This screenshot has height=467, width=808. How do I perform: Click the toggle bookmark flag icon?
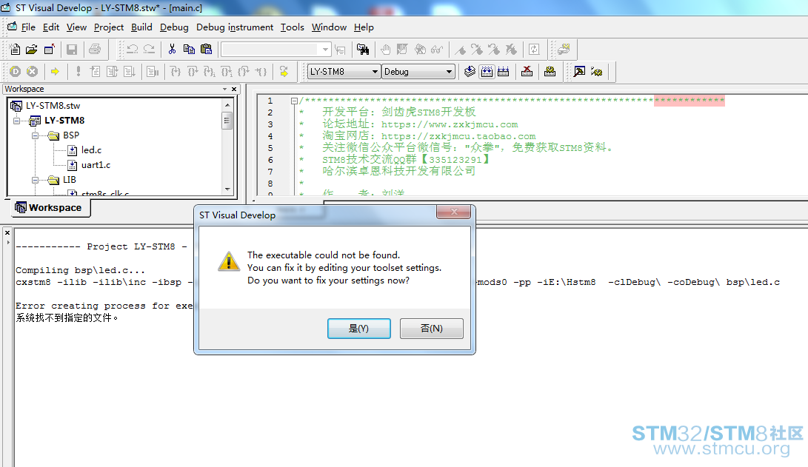click(460, 50)
